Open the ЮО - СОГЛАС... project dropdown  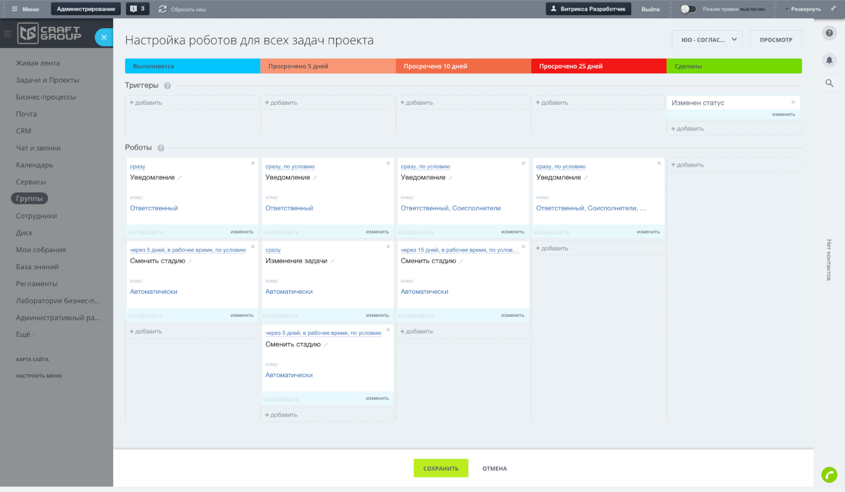pyautogui.click(x=707, y=40)
